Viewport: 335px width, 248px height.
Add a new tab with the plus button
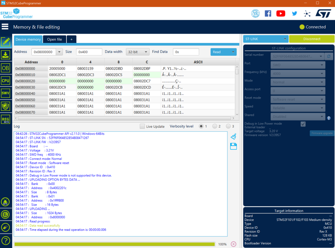pyautogui.click(x=71, y=40)
